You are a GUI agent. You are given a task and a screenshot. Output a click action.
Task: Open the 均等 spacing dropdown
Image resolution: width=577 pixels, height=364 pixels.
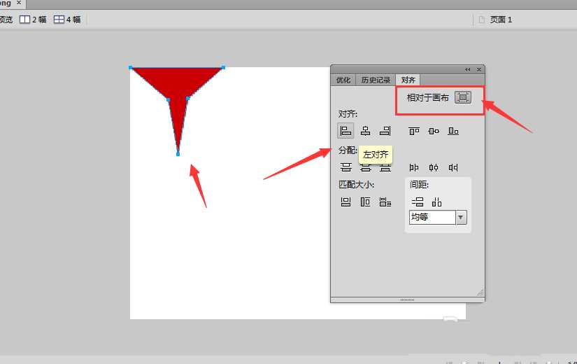461,218
